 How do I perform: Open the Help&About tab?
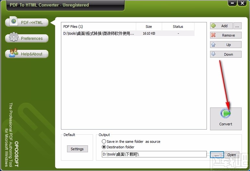click(27, 54)
